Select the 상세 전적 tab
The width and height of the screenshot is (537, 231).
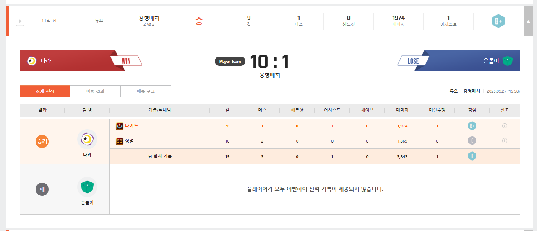pyautogui.click(x=45, y=91)
